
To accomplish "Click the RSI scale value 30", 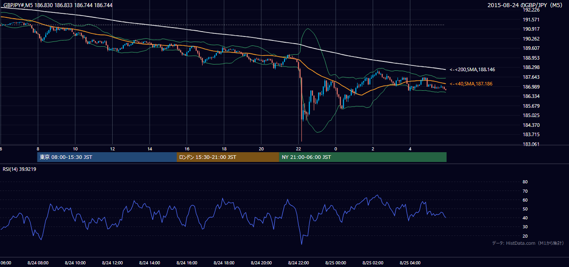I will click(525, 227).
